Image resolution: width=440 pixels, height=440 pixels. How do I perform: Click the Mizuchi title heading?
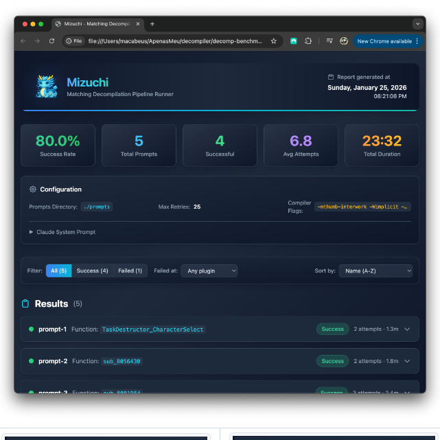tap(88, 82)
